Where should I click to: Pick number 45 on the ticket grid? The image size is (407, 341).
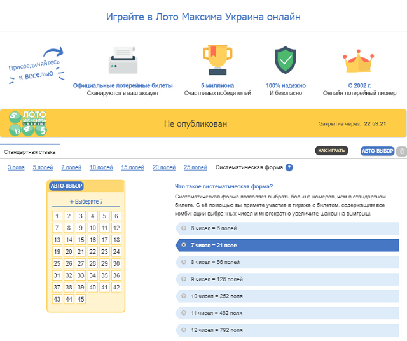click(81, 299)
